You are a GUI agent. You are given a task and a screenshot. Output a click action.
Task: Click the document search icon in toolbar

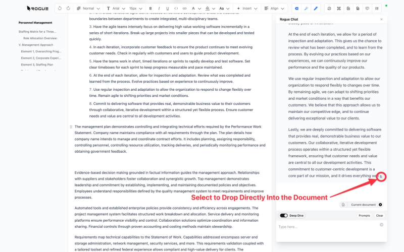[x=358, y=9]
